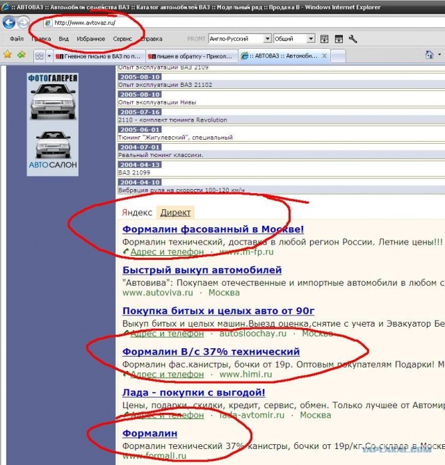Open article Реальный тюнинг классики
Viewport: 445px width, 465px height.
click(161, 155)
